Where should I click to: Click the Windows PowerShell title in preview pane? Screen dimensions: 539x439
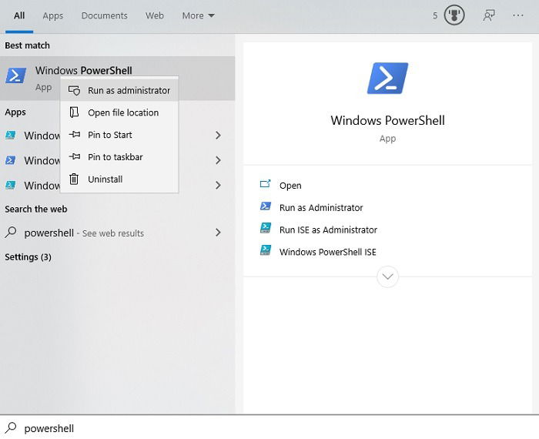[x=387, y=120]
